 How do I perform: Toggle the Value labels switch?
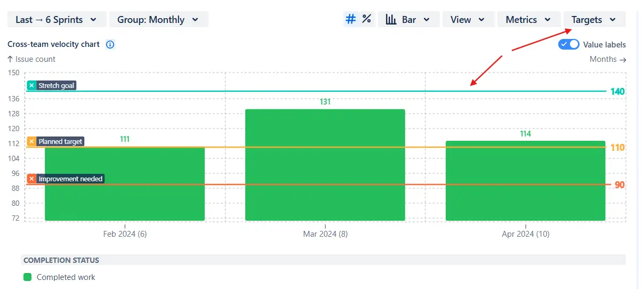tap(569, 45)
